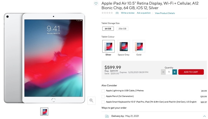Image resolution: width=208 pixels, height=119 pixels.
Task: Check Apple Pencil (1st Generation) option
Action: pyautogui.click(x=103, y=96)
